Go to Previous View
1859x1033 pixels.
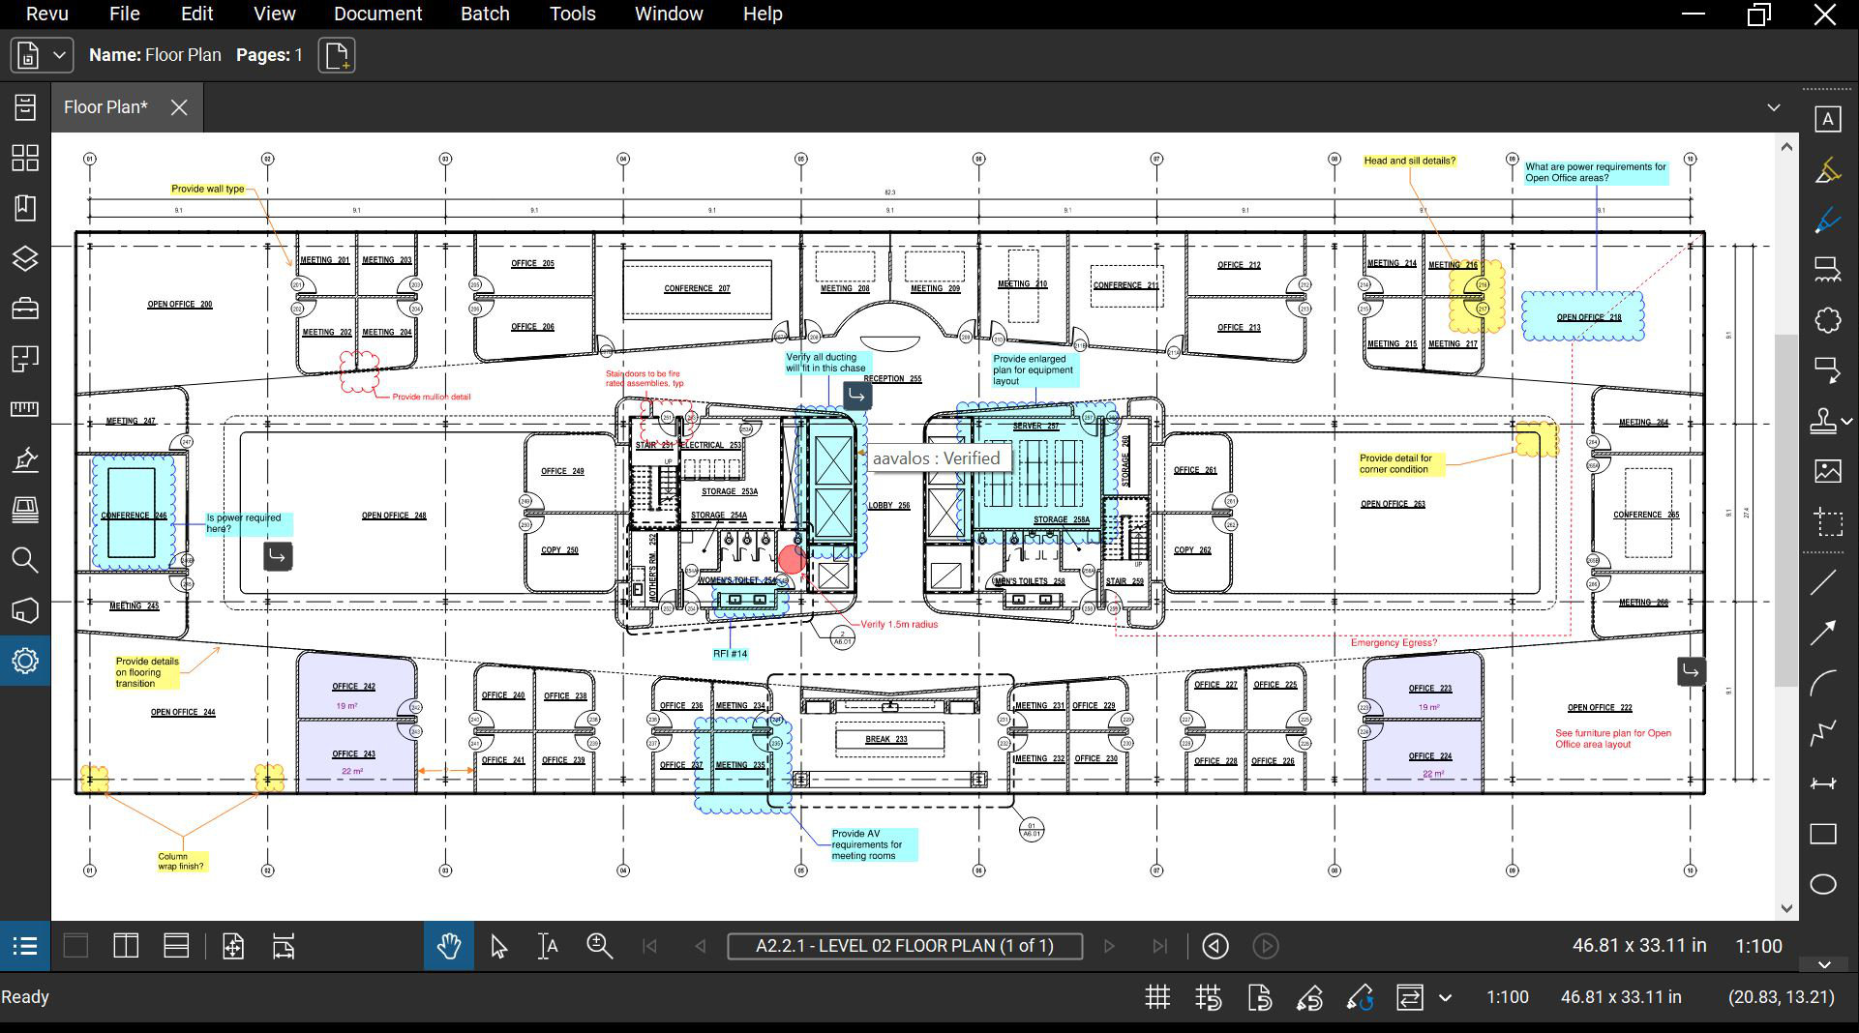click(x=1215, y=946)
